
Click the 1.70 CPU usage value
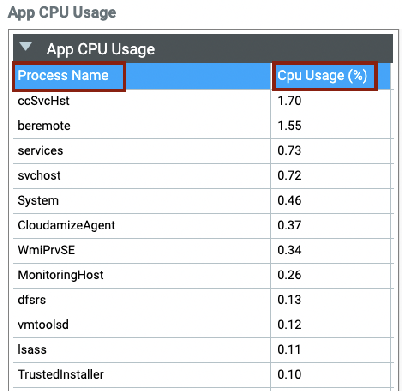coord(290,101)
